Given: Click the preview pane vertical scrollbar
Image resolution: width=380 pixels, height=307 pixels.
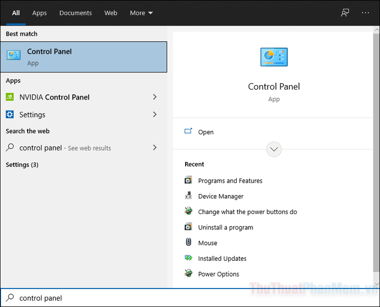Looking at the screenshot, I should [x=376, y=155].
